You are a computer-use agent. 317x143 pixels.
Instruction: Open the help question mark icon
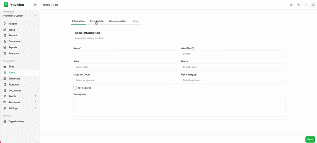(x=299, y=5)
